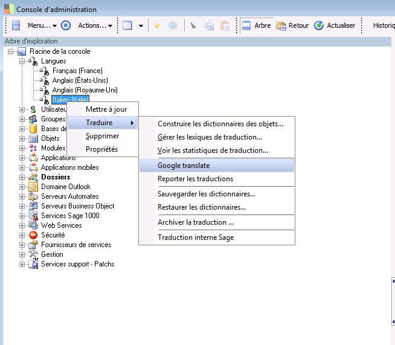The height and width of the screenshot is (345, 395).
Task: Click the Racine de la console icon
Action: tap(22, 52)
